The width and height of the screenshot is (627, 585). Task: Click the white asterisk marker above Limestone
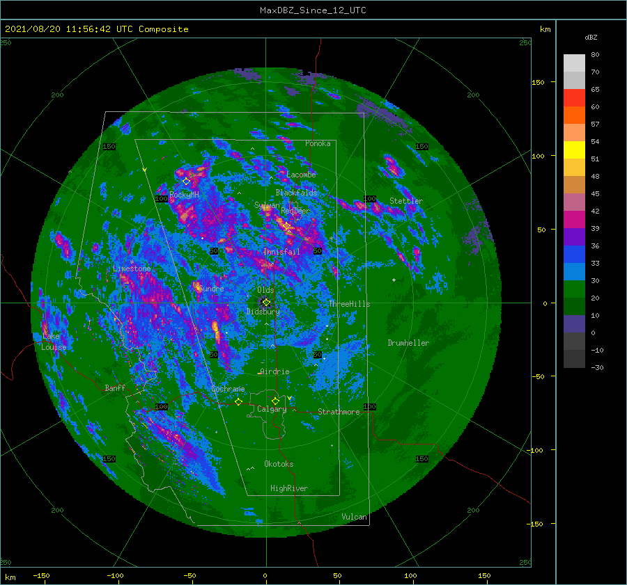tap(132, 262)
